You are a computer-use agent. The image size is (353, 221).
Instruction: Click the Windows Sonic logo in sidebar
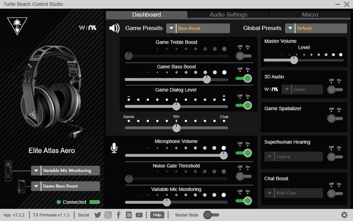88,28
